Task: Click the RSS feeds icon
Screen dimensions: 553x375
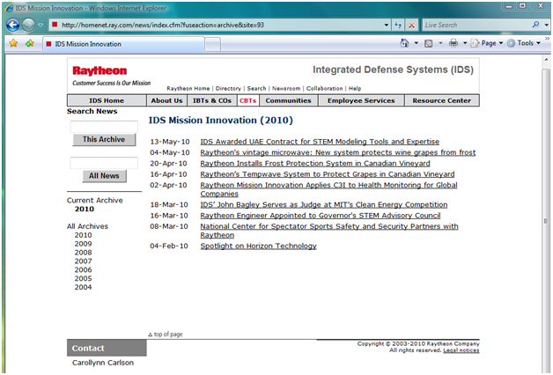Action: [429, 43]
